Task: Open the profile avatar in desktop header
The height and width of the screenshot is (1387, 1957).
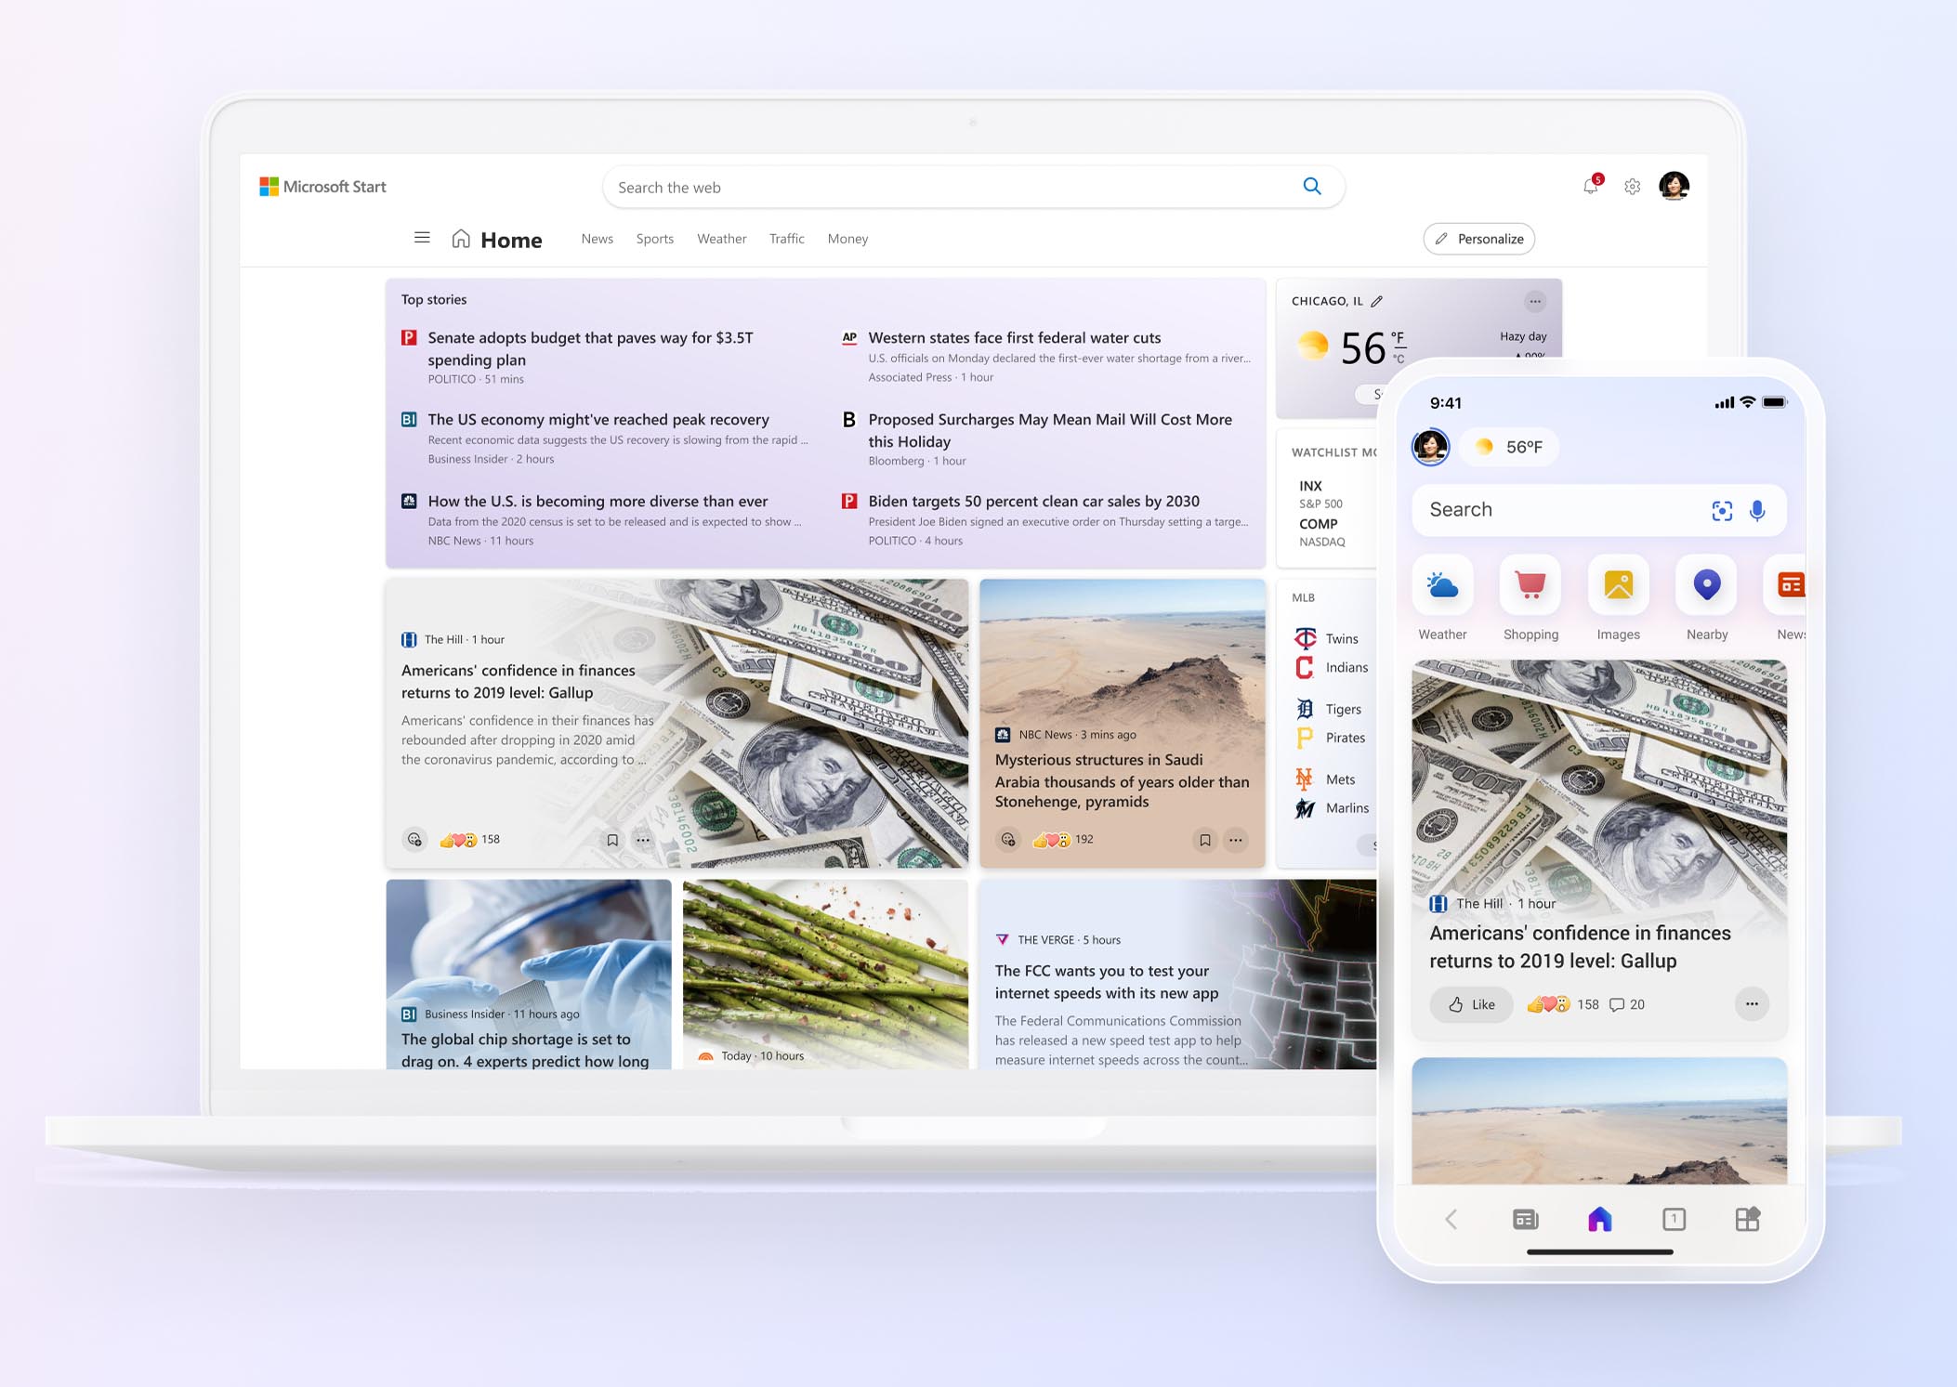Action: pyautogui.click(x=1674, y=186)
